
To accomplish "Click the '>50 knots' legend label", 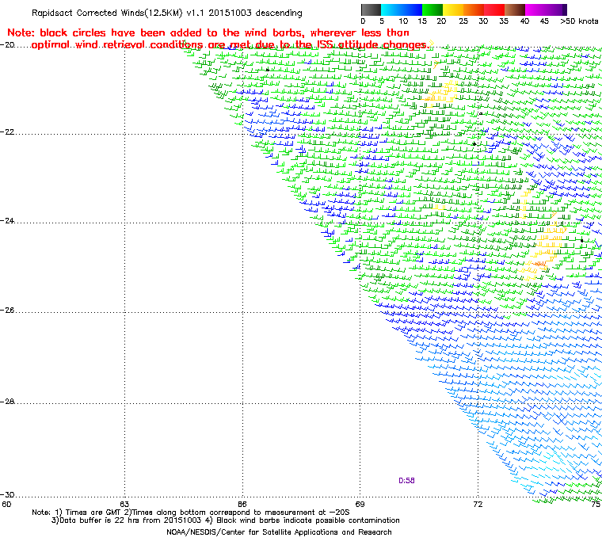I will tap(579, 21).
